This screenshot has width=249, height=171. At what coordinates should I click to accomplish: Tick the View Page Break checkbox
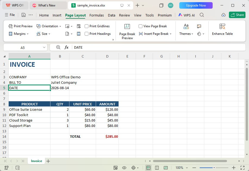[x=141, y=26]
